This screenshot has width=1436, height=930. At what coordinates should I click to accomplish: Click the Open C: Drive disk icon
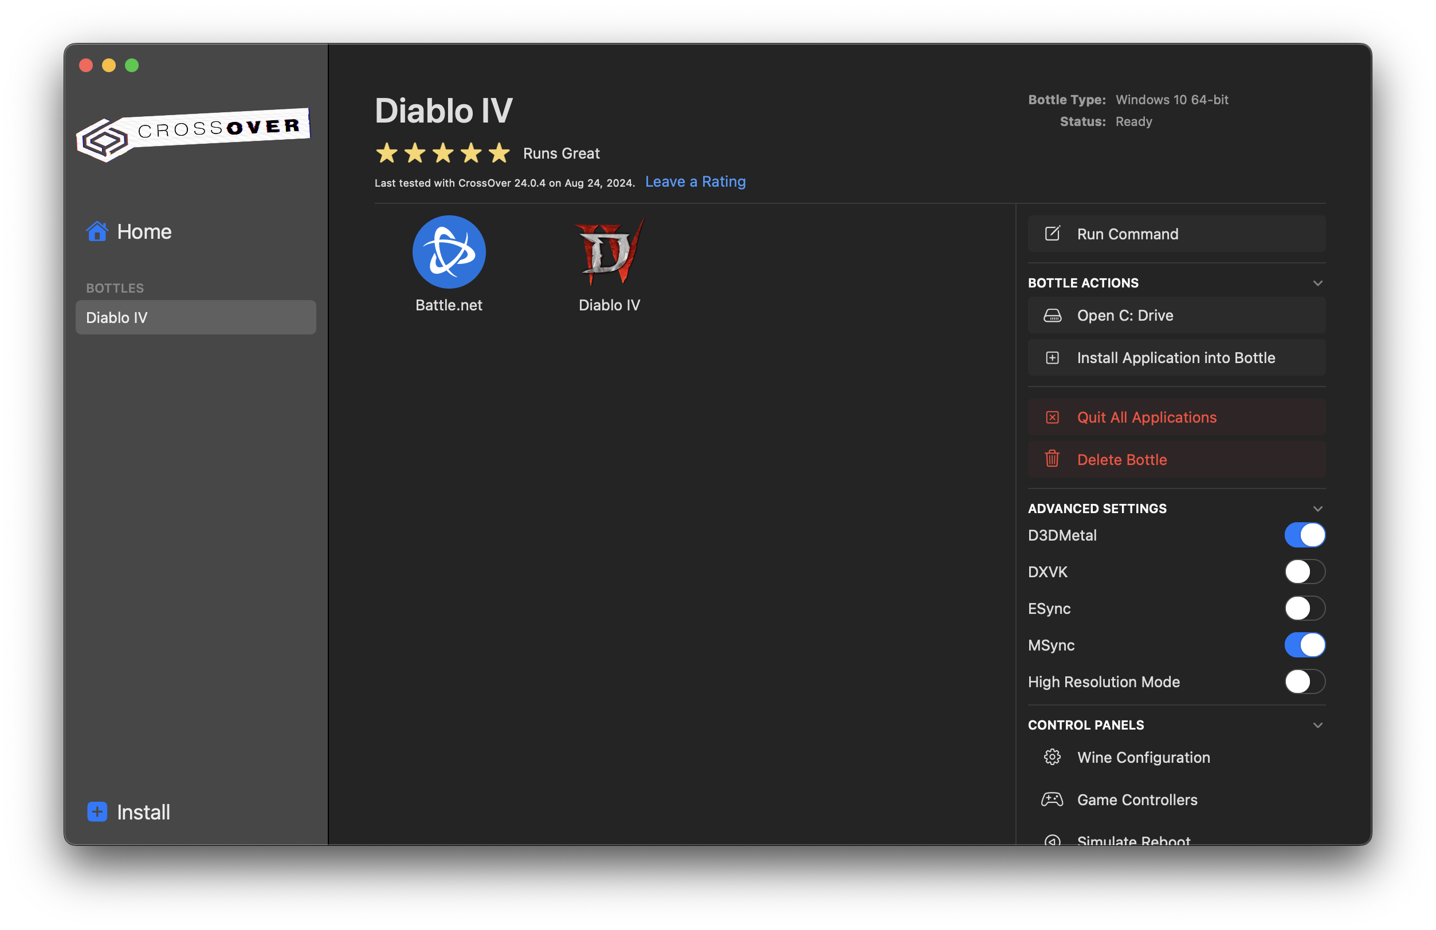(x=1052, y=316)
